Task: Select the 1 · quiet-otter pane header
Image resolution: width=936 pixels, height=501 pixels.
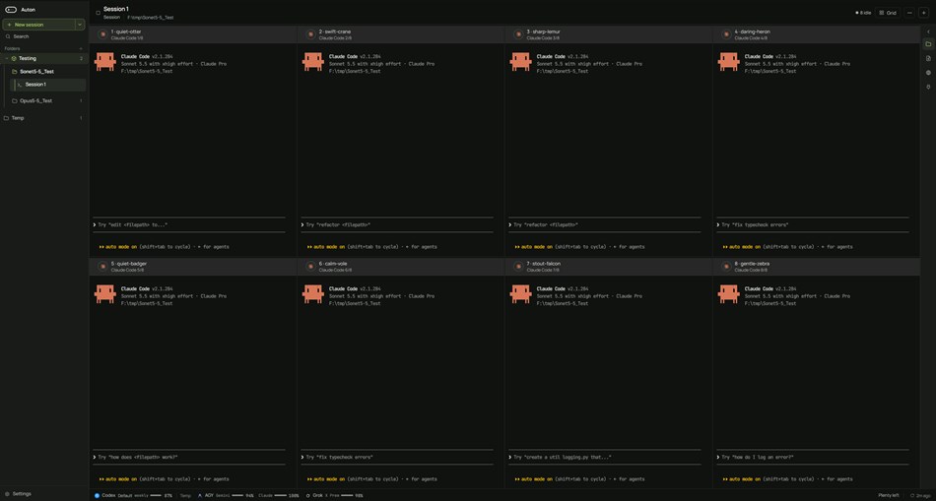Action: (x=193, y=34)
